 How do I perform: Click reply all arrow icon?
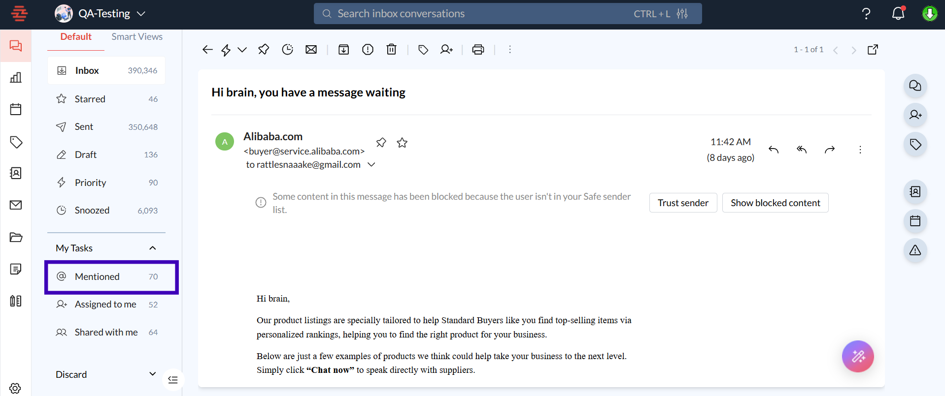(x=802, y=150)
